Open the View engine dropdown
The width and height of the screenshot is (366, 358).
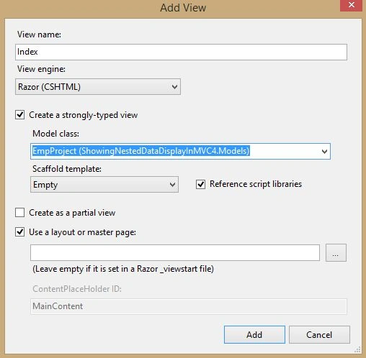[x=98, y=86]
